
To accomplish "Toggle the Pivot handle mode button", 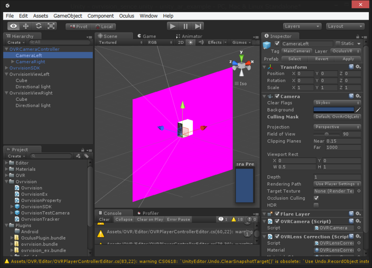I will click(x=79, y=26).
